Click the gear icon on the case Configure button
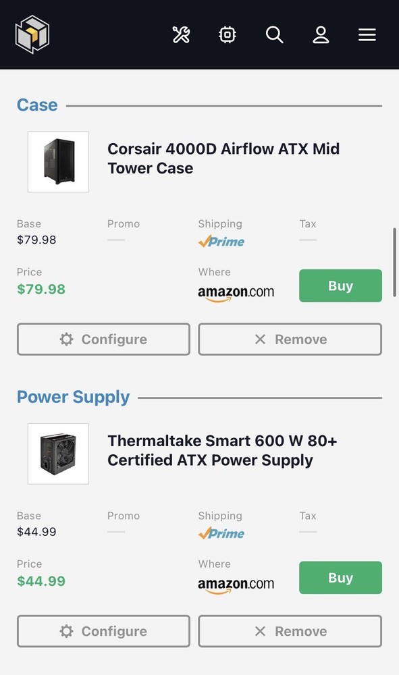The image size is (399, 675). (x=66, y=339)
